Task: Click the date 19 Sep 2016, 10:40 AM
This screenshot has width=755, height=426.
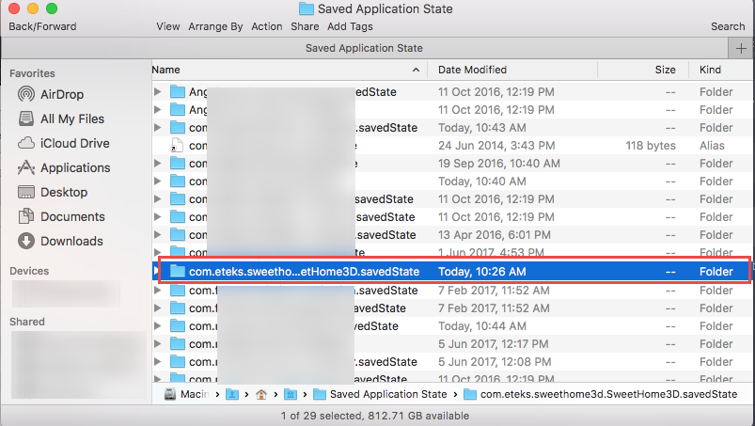Action: [x=499, y=164]
